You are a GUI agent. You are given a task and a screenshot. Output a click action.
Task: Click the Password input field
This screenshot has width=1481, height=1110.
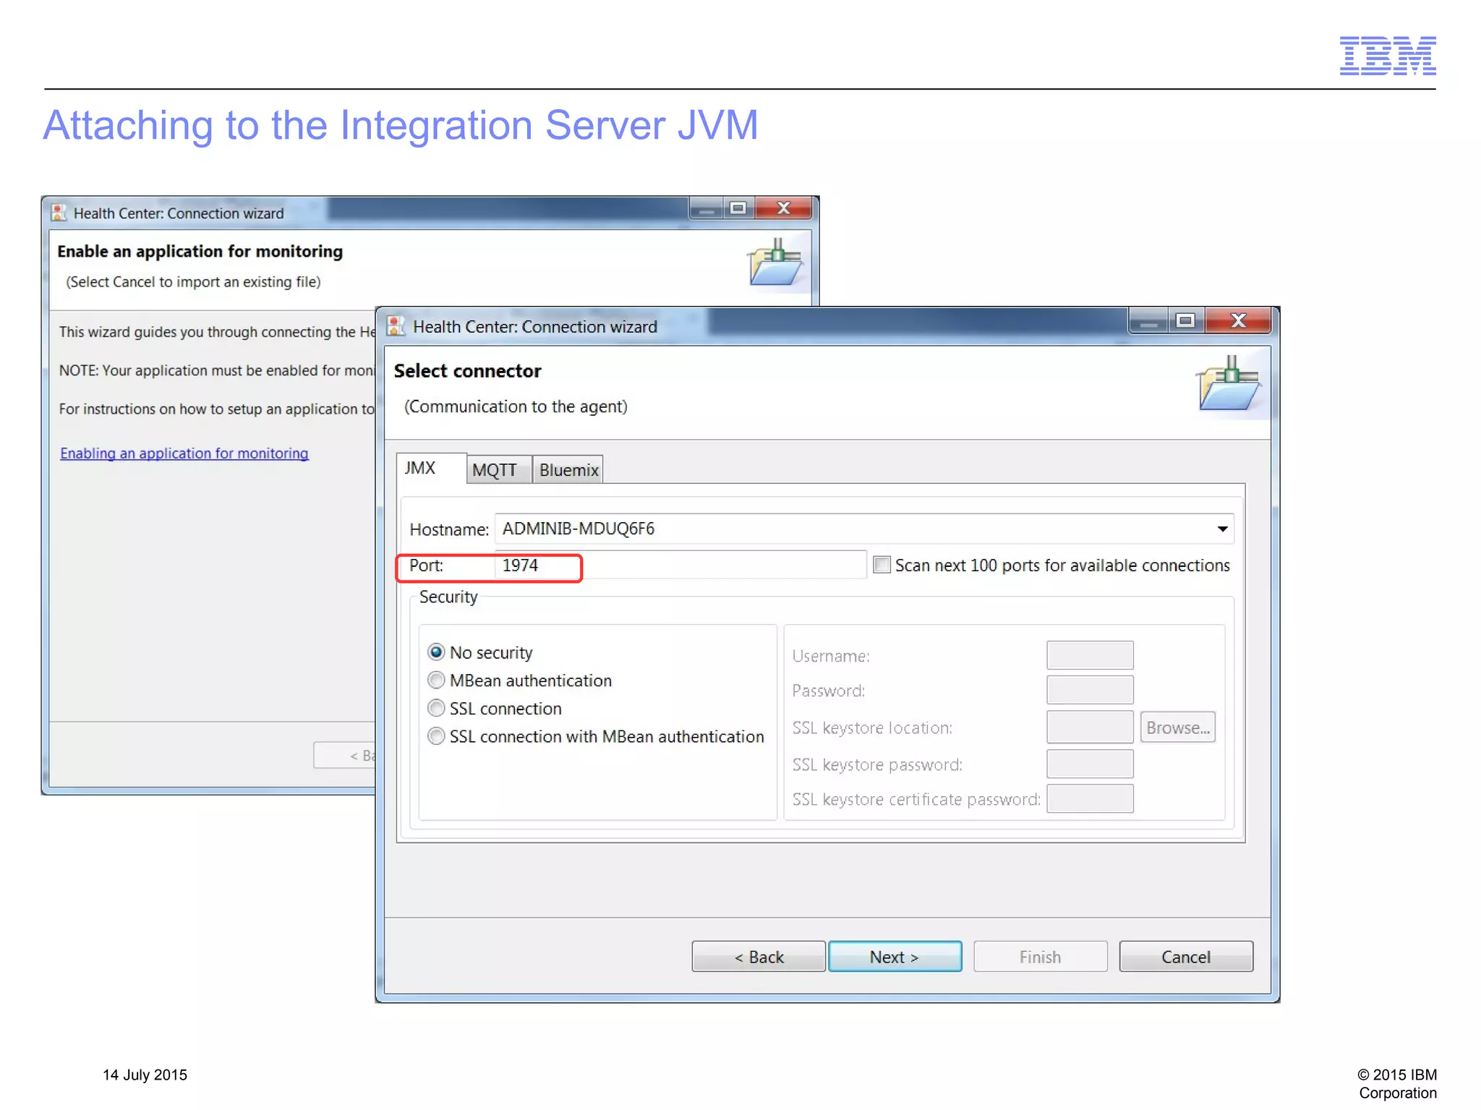coord(1090,690)
